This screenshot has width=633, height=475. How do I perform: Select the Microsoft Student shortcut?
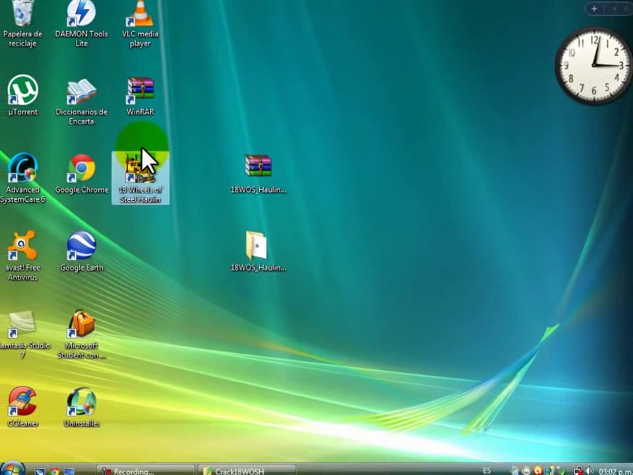[x=82, y=334]
